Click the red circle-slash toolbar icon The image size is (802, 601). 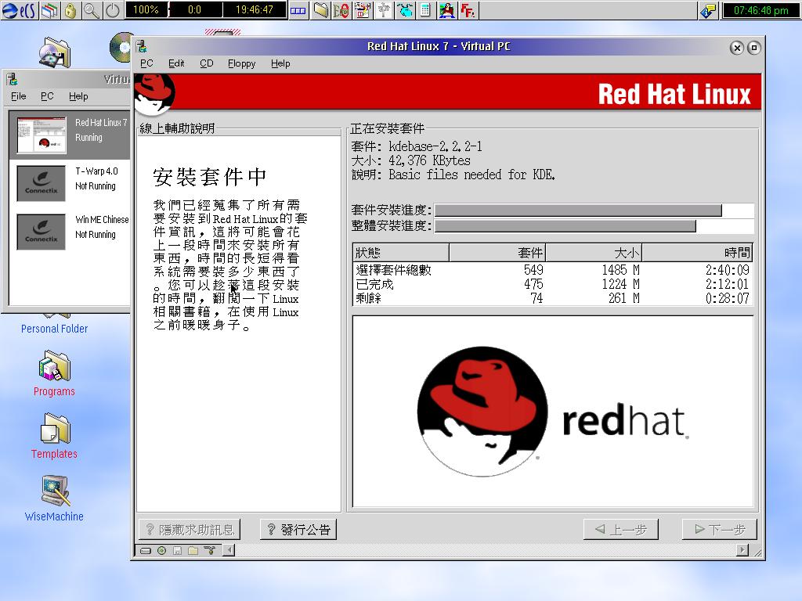341,10
